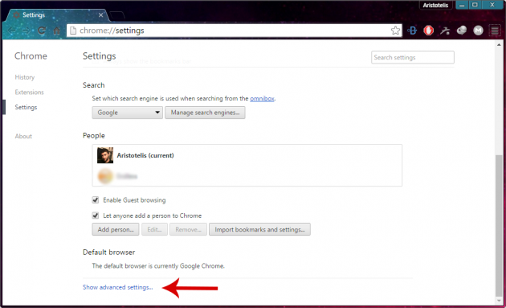Screen dimensions: 506x308
Task: Bookmark this page with the star icon
Action: click(x=395, y=31)
